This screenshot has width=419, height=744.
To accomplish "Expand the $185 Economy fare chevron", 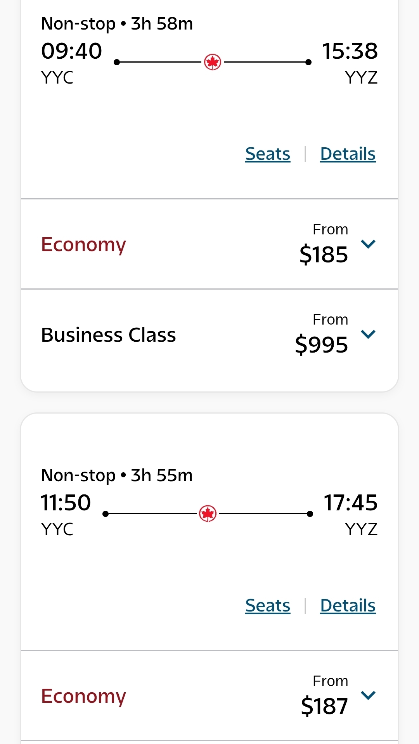I will coord(368,244).
